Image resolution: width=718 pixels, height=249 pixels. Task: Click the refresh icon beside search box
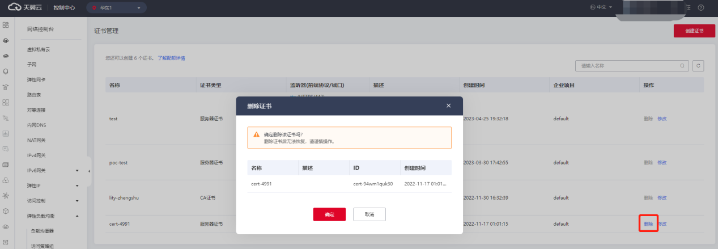(699, 66)
